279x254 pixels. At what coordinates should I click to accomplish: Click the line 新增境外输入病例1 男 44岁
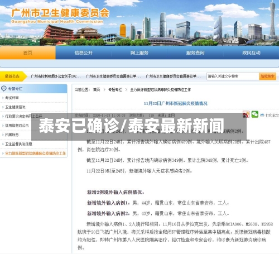point(158,203)
